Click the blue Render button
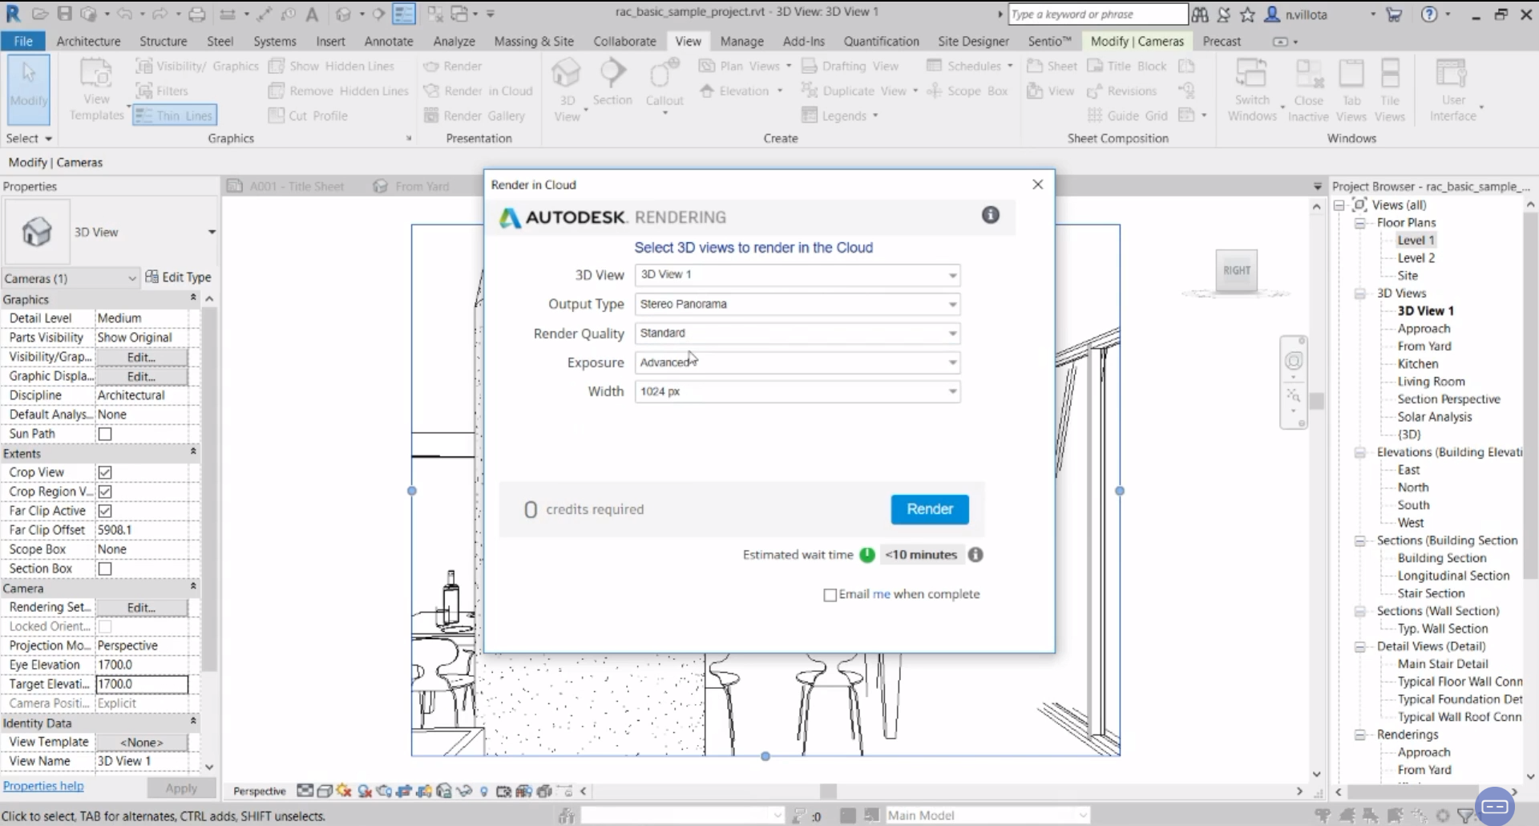This screenshot has height=826, width=1539. pyautogui.click(x=929, y=509)
